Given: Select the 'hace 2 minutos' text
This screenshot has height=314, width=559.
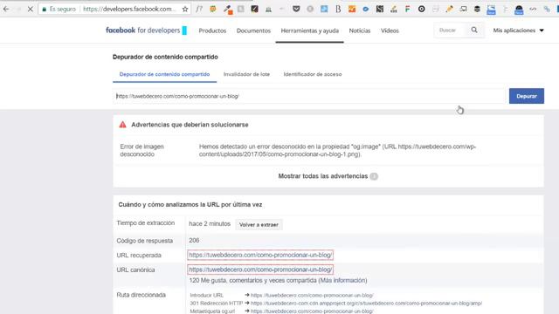Looking at the screenshot, I should tap(210, 224).
